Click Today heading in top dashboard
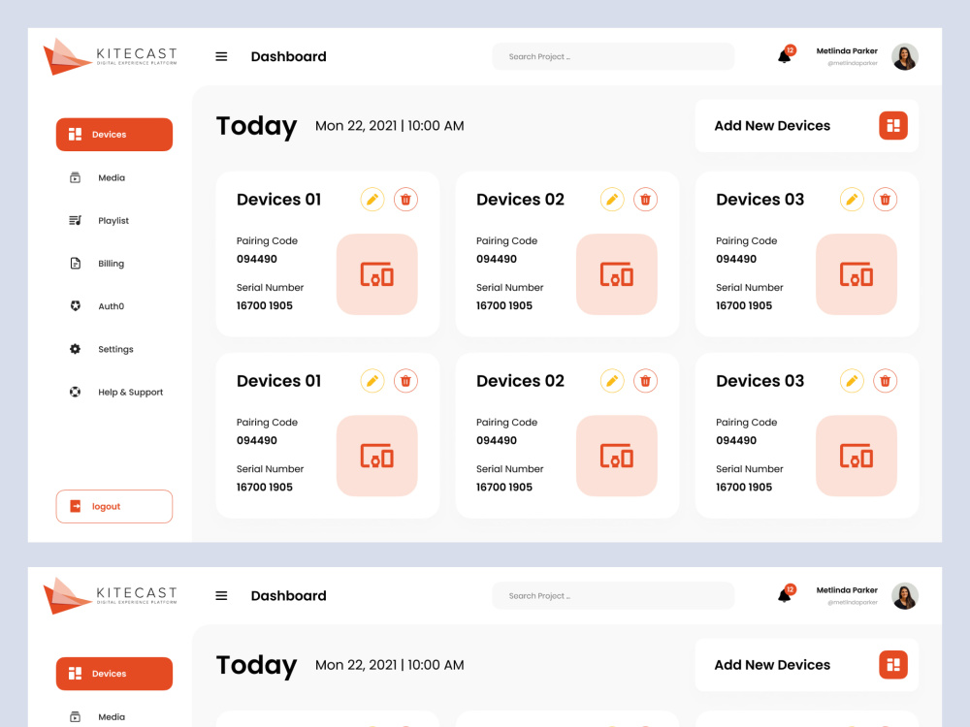The height and width of the screenshot is (727, 970). click(x=256, y=127)
